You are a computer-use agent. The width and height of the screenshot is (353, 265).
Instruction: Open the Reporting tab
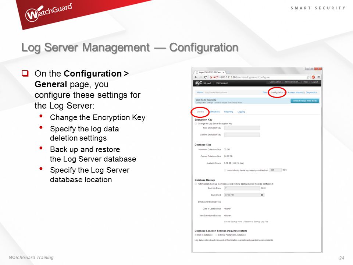(x=228, y=112)
